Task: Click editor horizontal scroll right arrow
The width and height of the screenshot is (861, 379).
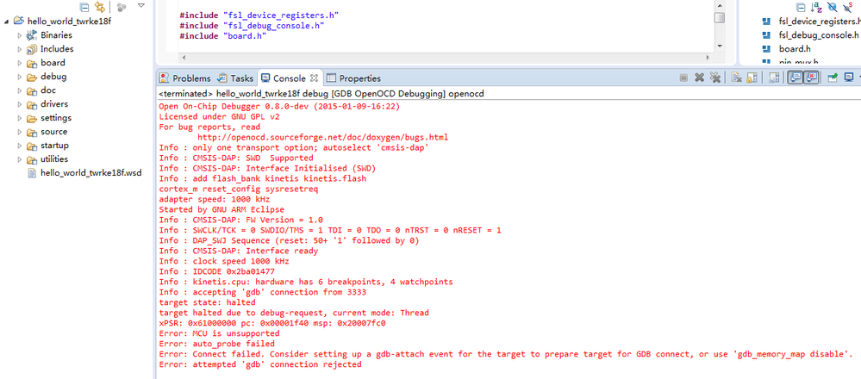Action: [708, 57]
